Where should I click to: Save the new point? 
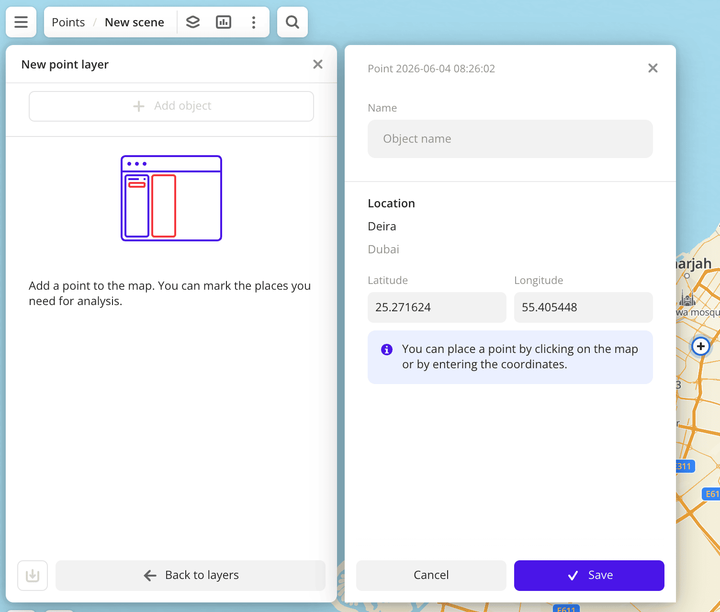pos(589,575)
